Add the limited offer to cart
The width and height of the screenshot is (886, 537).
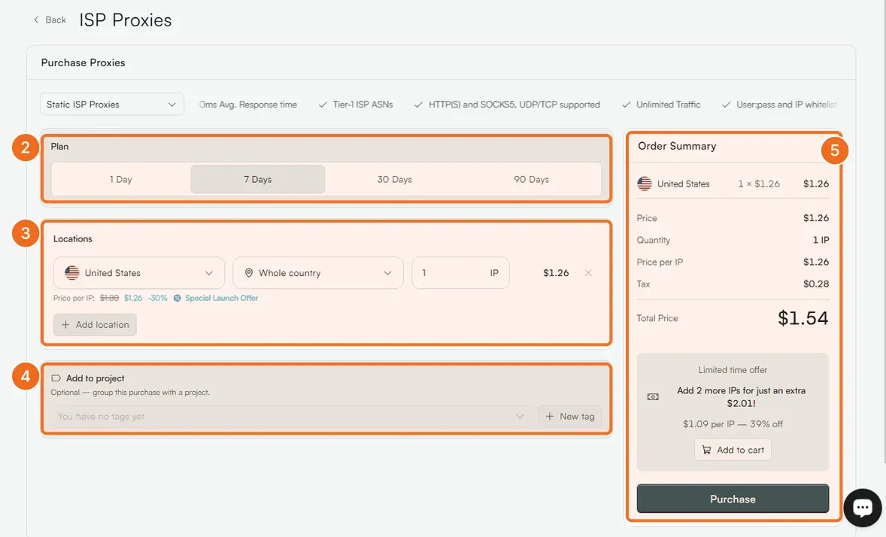point(733,450)
